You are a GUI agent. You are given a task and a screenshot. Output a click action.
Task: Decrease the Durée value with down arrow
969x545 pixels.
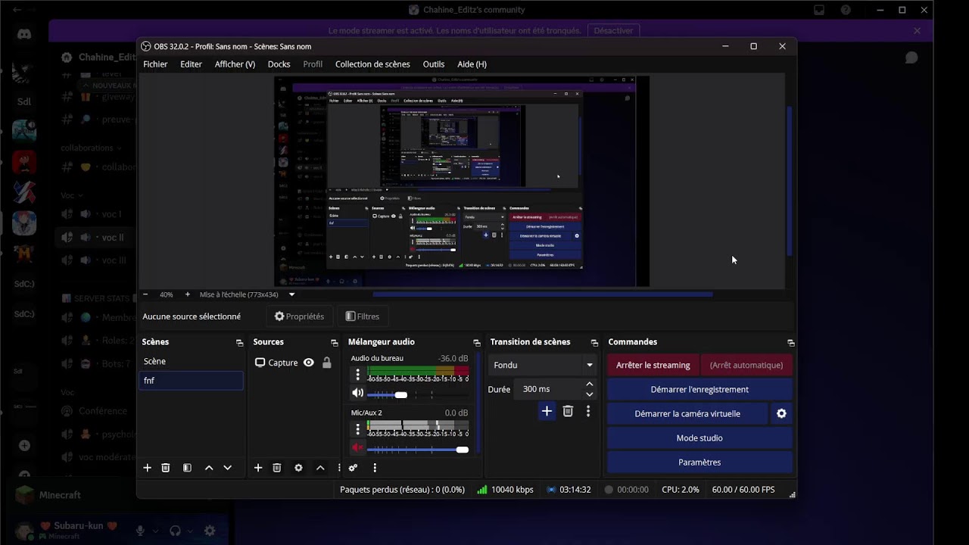[x=589, y=394]
